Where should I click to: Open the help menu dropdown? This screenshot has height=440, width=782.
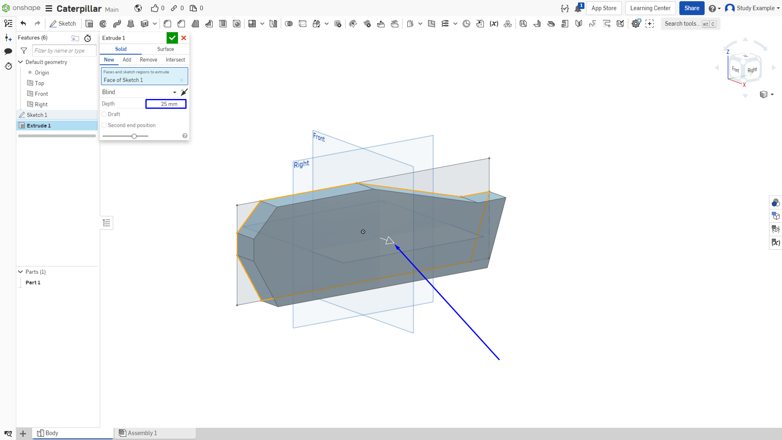coord(715,8)
